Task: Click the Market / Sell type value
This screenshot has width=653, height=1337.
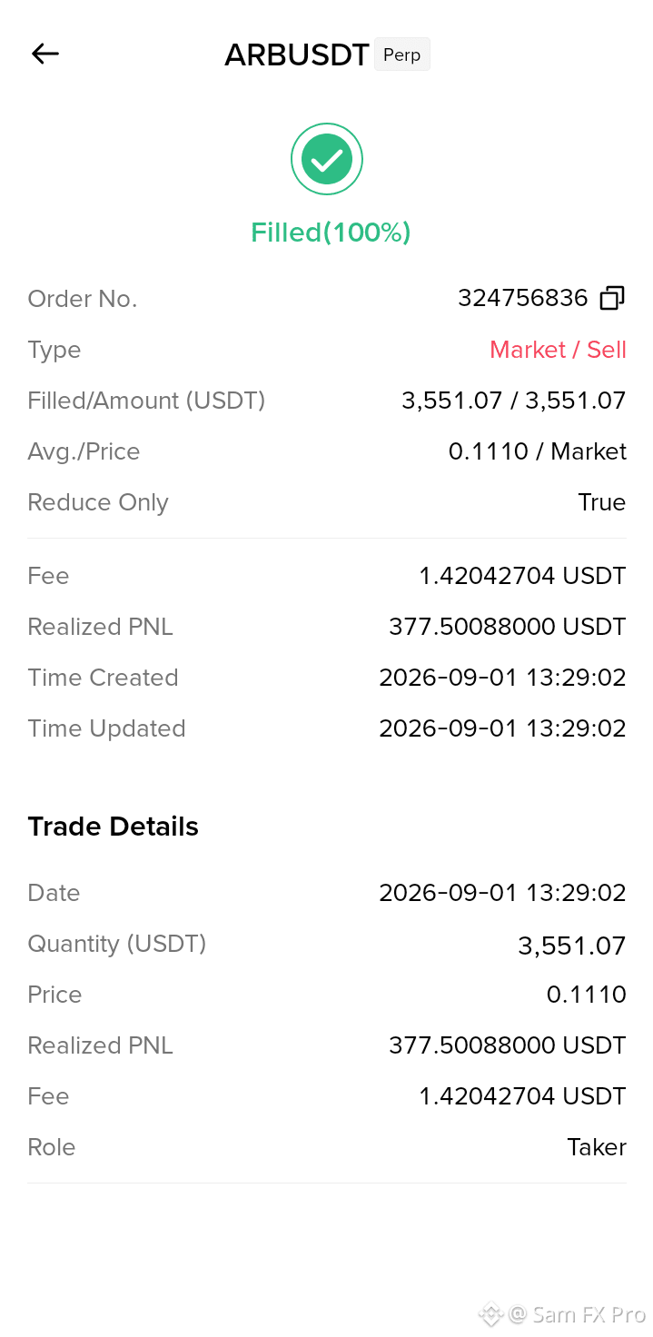Action: coord(558,350)
